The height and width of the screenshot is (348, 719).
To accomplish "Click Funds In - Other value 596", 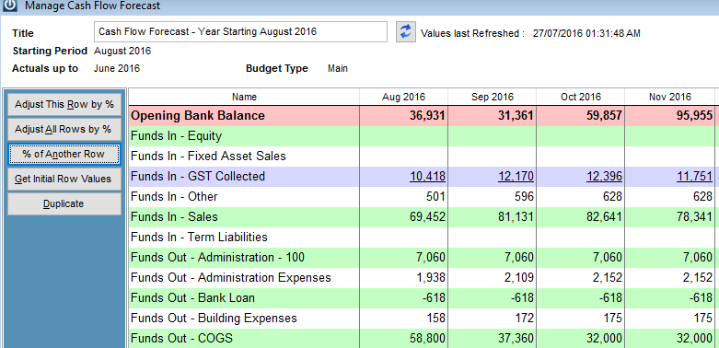I will tap(524, 197).
